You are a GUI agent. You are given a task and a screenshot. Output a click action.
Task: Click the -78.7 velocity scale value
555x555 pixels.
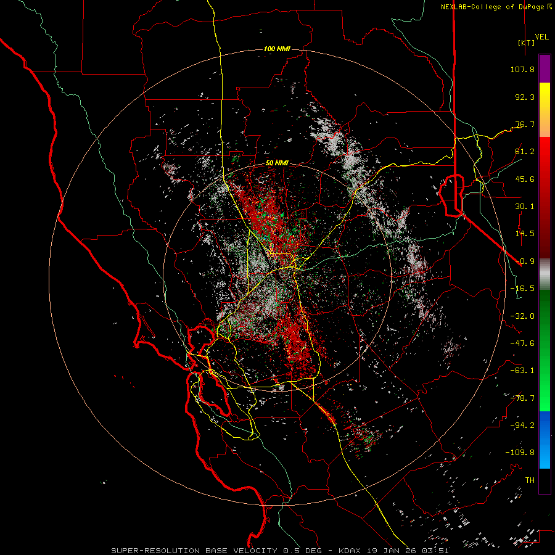tap(522, 398)
